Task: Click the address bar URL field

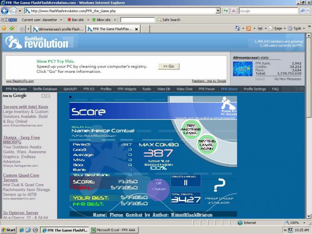Action: [120, 11]
